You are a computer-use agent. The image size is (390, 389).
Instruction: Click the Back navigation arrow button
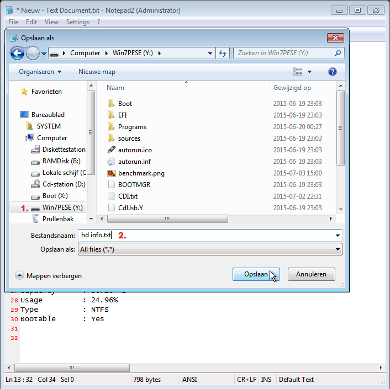[x=17, y=53]
